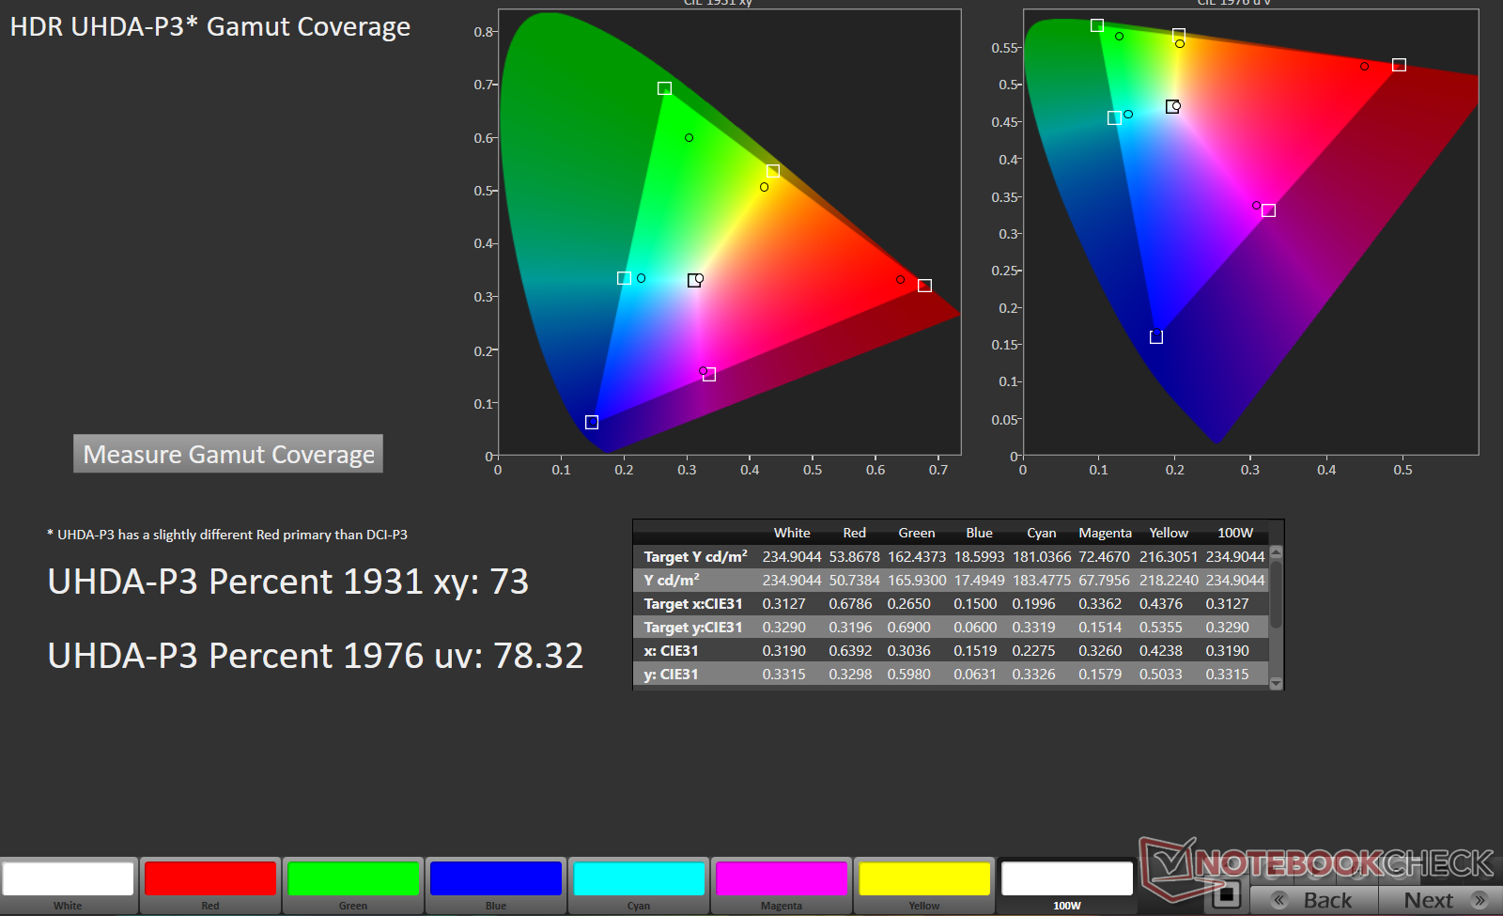Click the Y cd/m² row label
The height and width of the screenshot is (916, 1503).
click(672, 581)
